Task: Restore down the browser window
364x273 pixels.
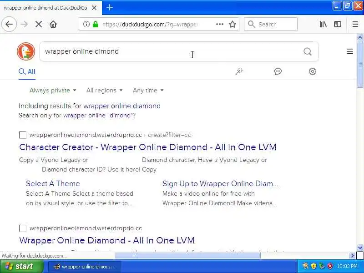Action: [348, 6]
